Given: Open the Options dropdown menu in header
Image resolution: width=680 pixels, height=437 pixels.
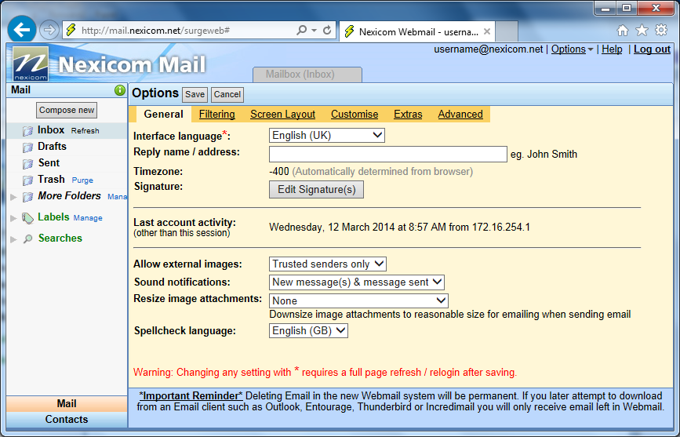Looking at the screenshot, I should [x=572, y=49].
